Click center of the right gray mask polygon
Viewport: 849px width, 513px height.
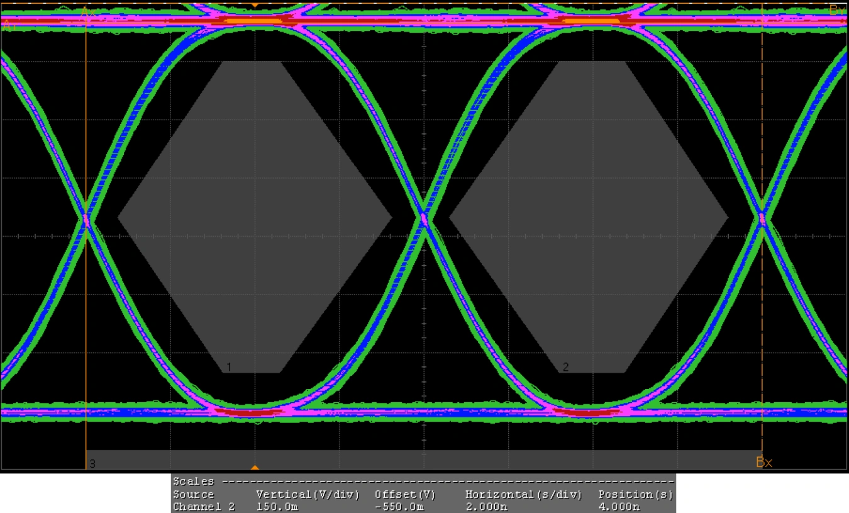click(589, 217)
